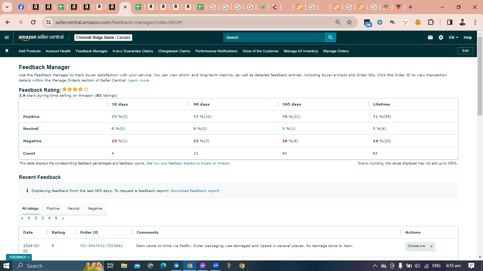This screenshot has height=271, width=483.
Task: Open the settings gear icon
Action: 441,37
